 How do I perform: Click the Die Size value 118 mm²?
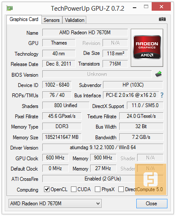pyautogui.click(x=115, y=54)
